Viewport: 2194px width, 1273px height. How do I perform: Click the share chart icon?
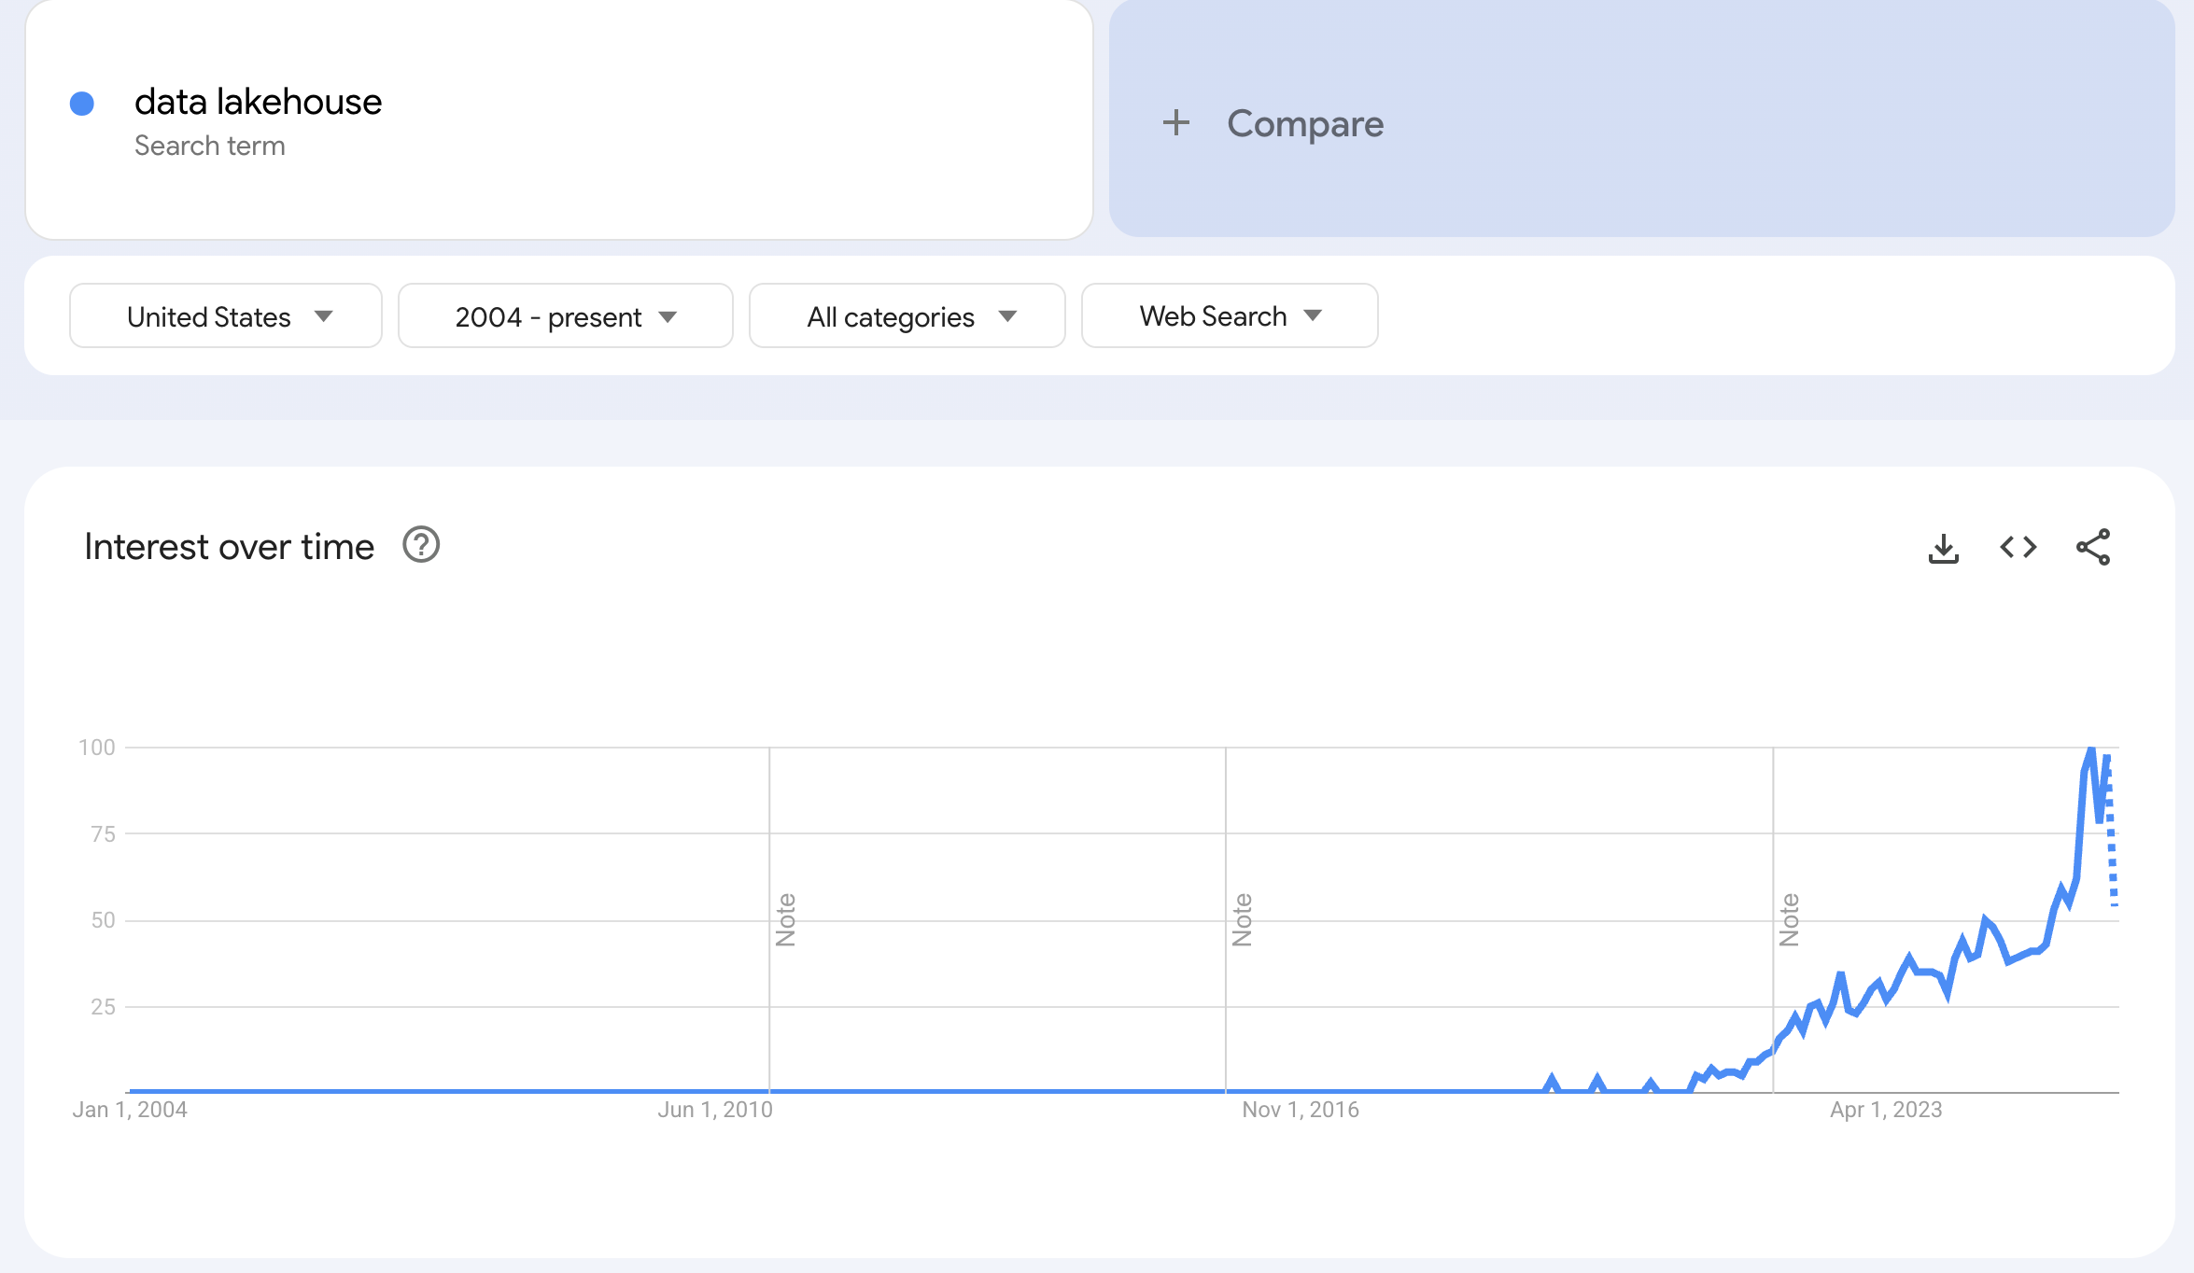[x=2092, y=547]
